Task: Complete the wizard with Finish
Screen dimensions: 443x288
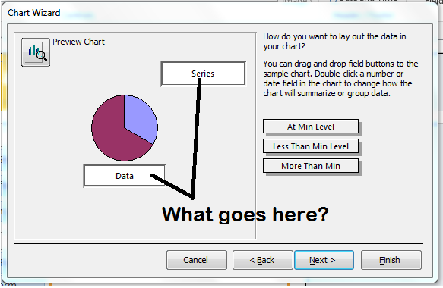Action: (391, 260)
